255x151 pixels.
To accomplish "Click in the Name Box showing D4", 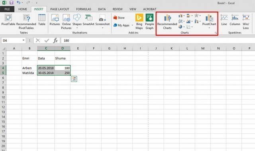I will point(12,41).
